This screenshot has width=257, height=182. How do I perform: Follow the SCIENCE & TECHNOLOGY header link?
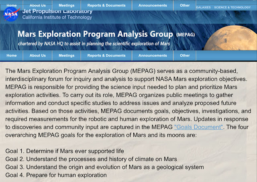[232, 8]
